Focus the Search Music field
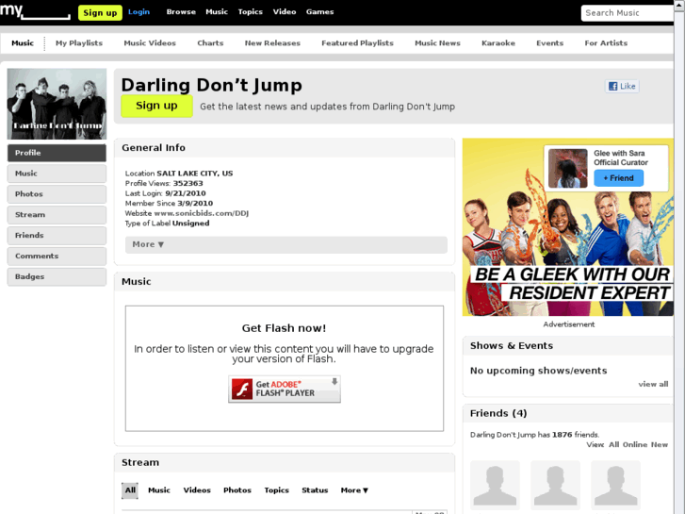The width and height of the screenshot is (685, 514). pos(628,13)
